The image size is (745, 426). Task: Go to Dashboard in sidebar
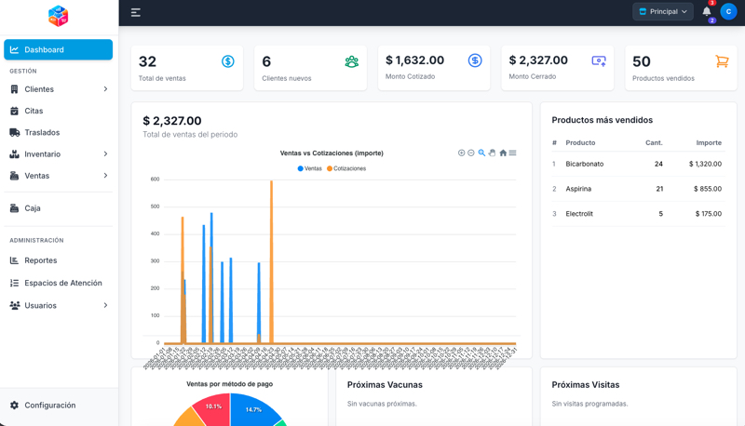(x=58, y=49)
